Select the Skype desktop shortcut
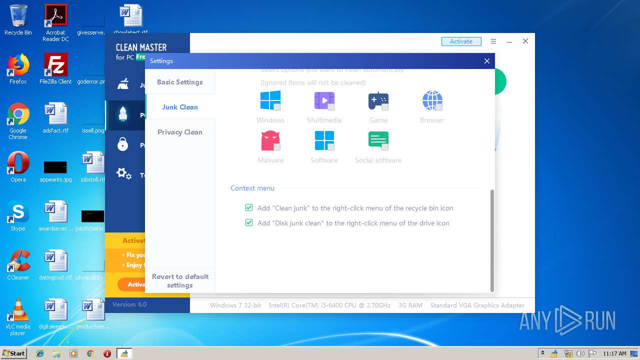The image size is (640, 360). pyautogui.click(x=18, y=216)
